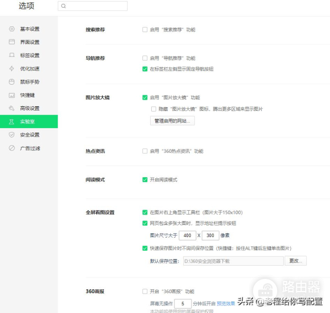
Task: Click the 选项 page title
Action: point(26,6)
